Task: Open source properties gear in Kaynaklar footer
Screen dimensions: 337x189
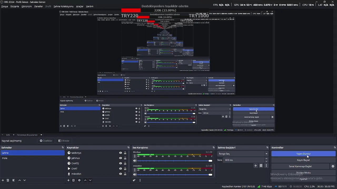Action: 79,180
